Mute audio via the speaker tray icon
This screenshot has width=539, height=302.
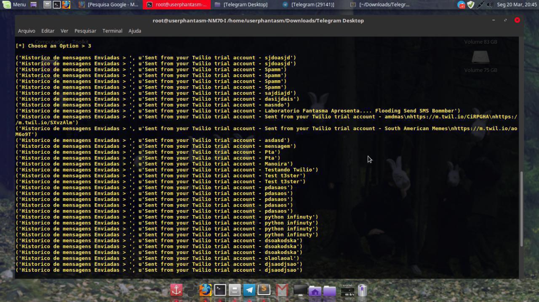pyautogui.click(x=489, y=5)
